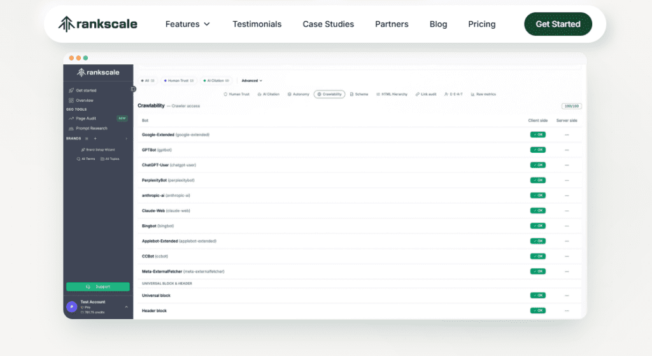Add a brand with the plus icon
The image size is (652, 356).
point(95,138)
